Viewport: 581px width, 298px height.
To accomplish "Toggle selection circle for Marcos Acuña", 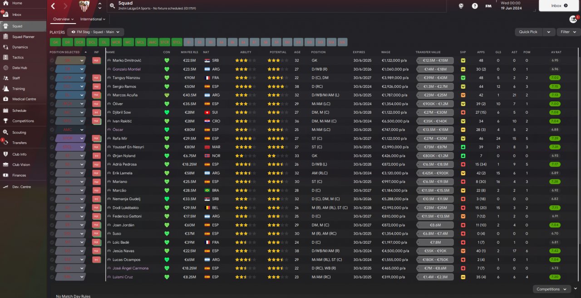I will (x=52, y=95).
